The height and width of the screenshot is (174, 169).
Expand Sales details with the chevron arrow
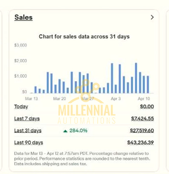(152, 17)
